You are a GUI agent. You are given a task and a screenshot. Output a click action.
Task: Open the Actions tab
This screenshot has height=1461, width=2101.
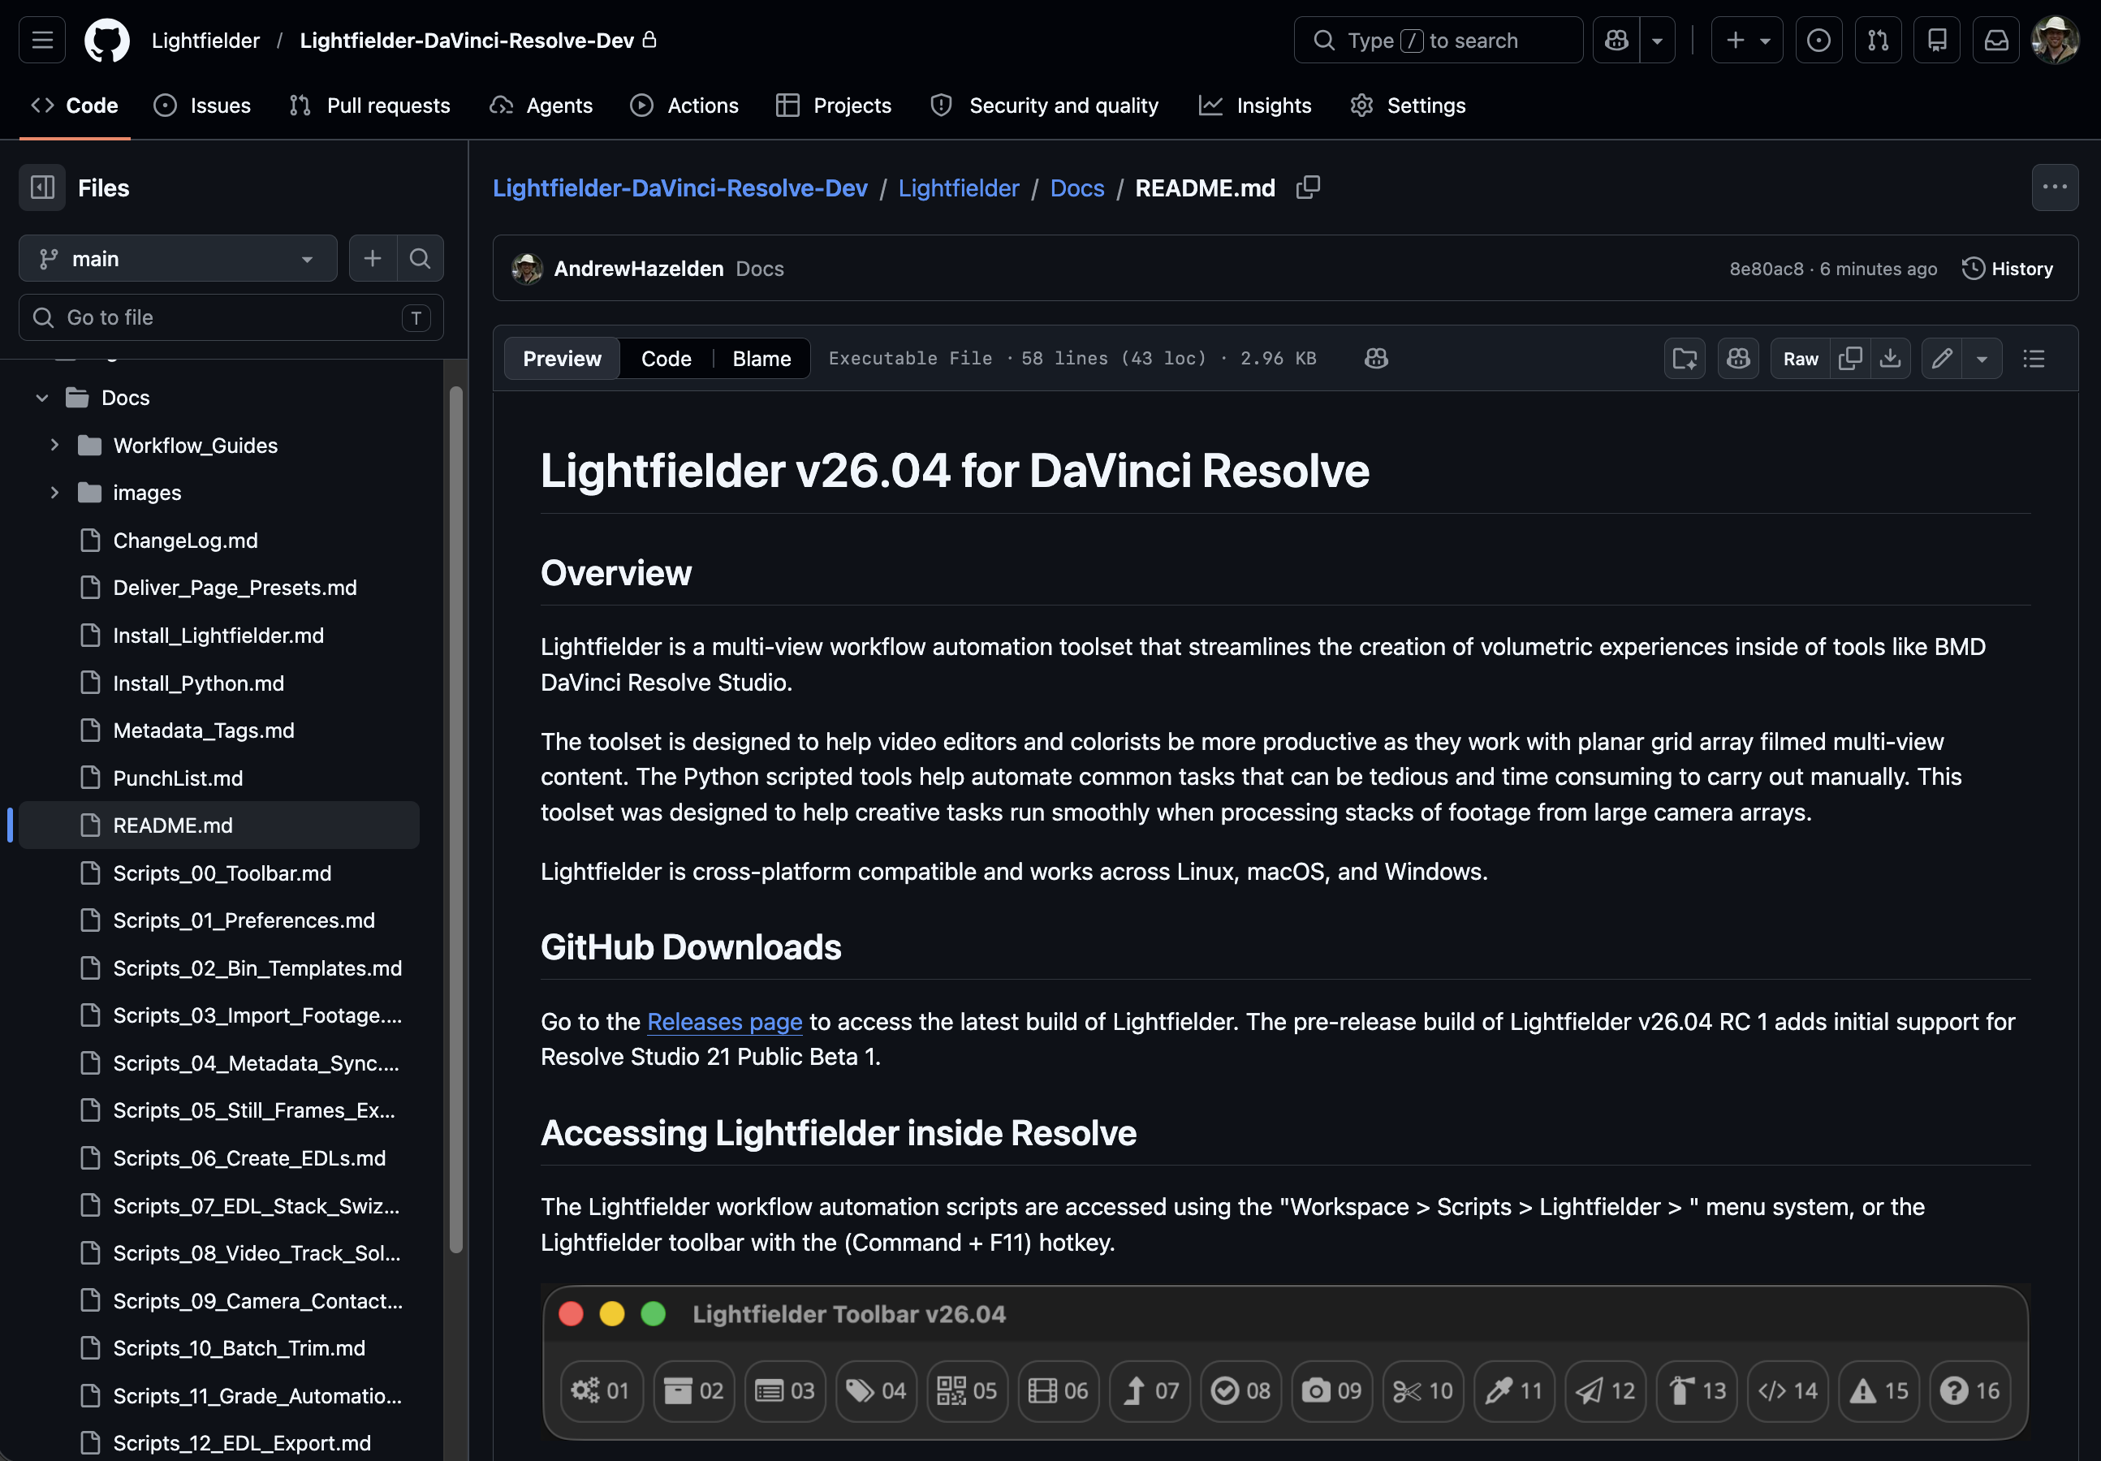pos(684,106)
